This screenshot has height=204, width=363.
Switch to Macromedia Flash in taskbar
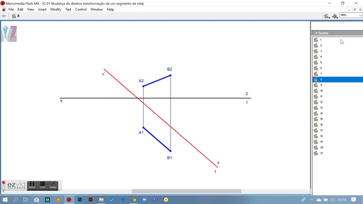point(69,200)
